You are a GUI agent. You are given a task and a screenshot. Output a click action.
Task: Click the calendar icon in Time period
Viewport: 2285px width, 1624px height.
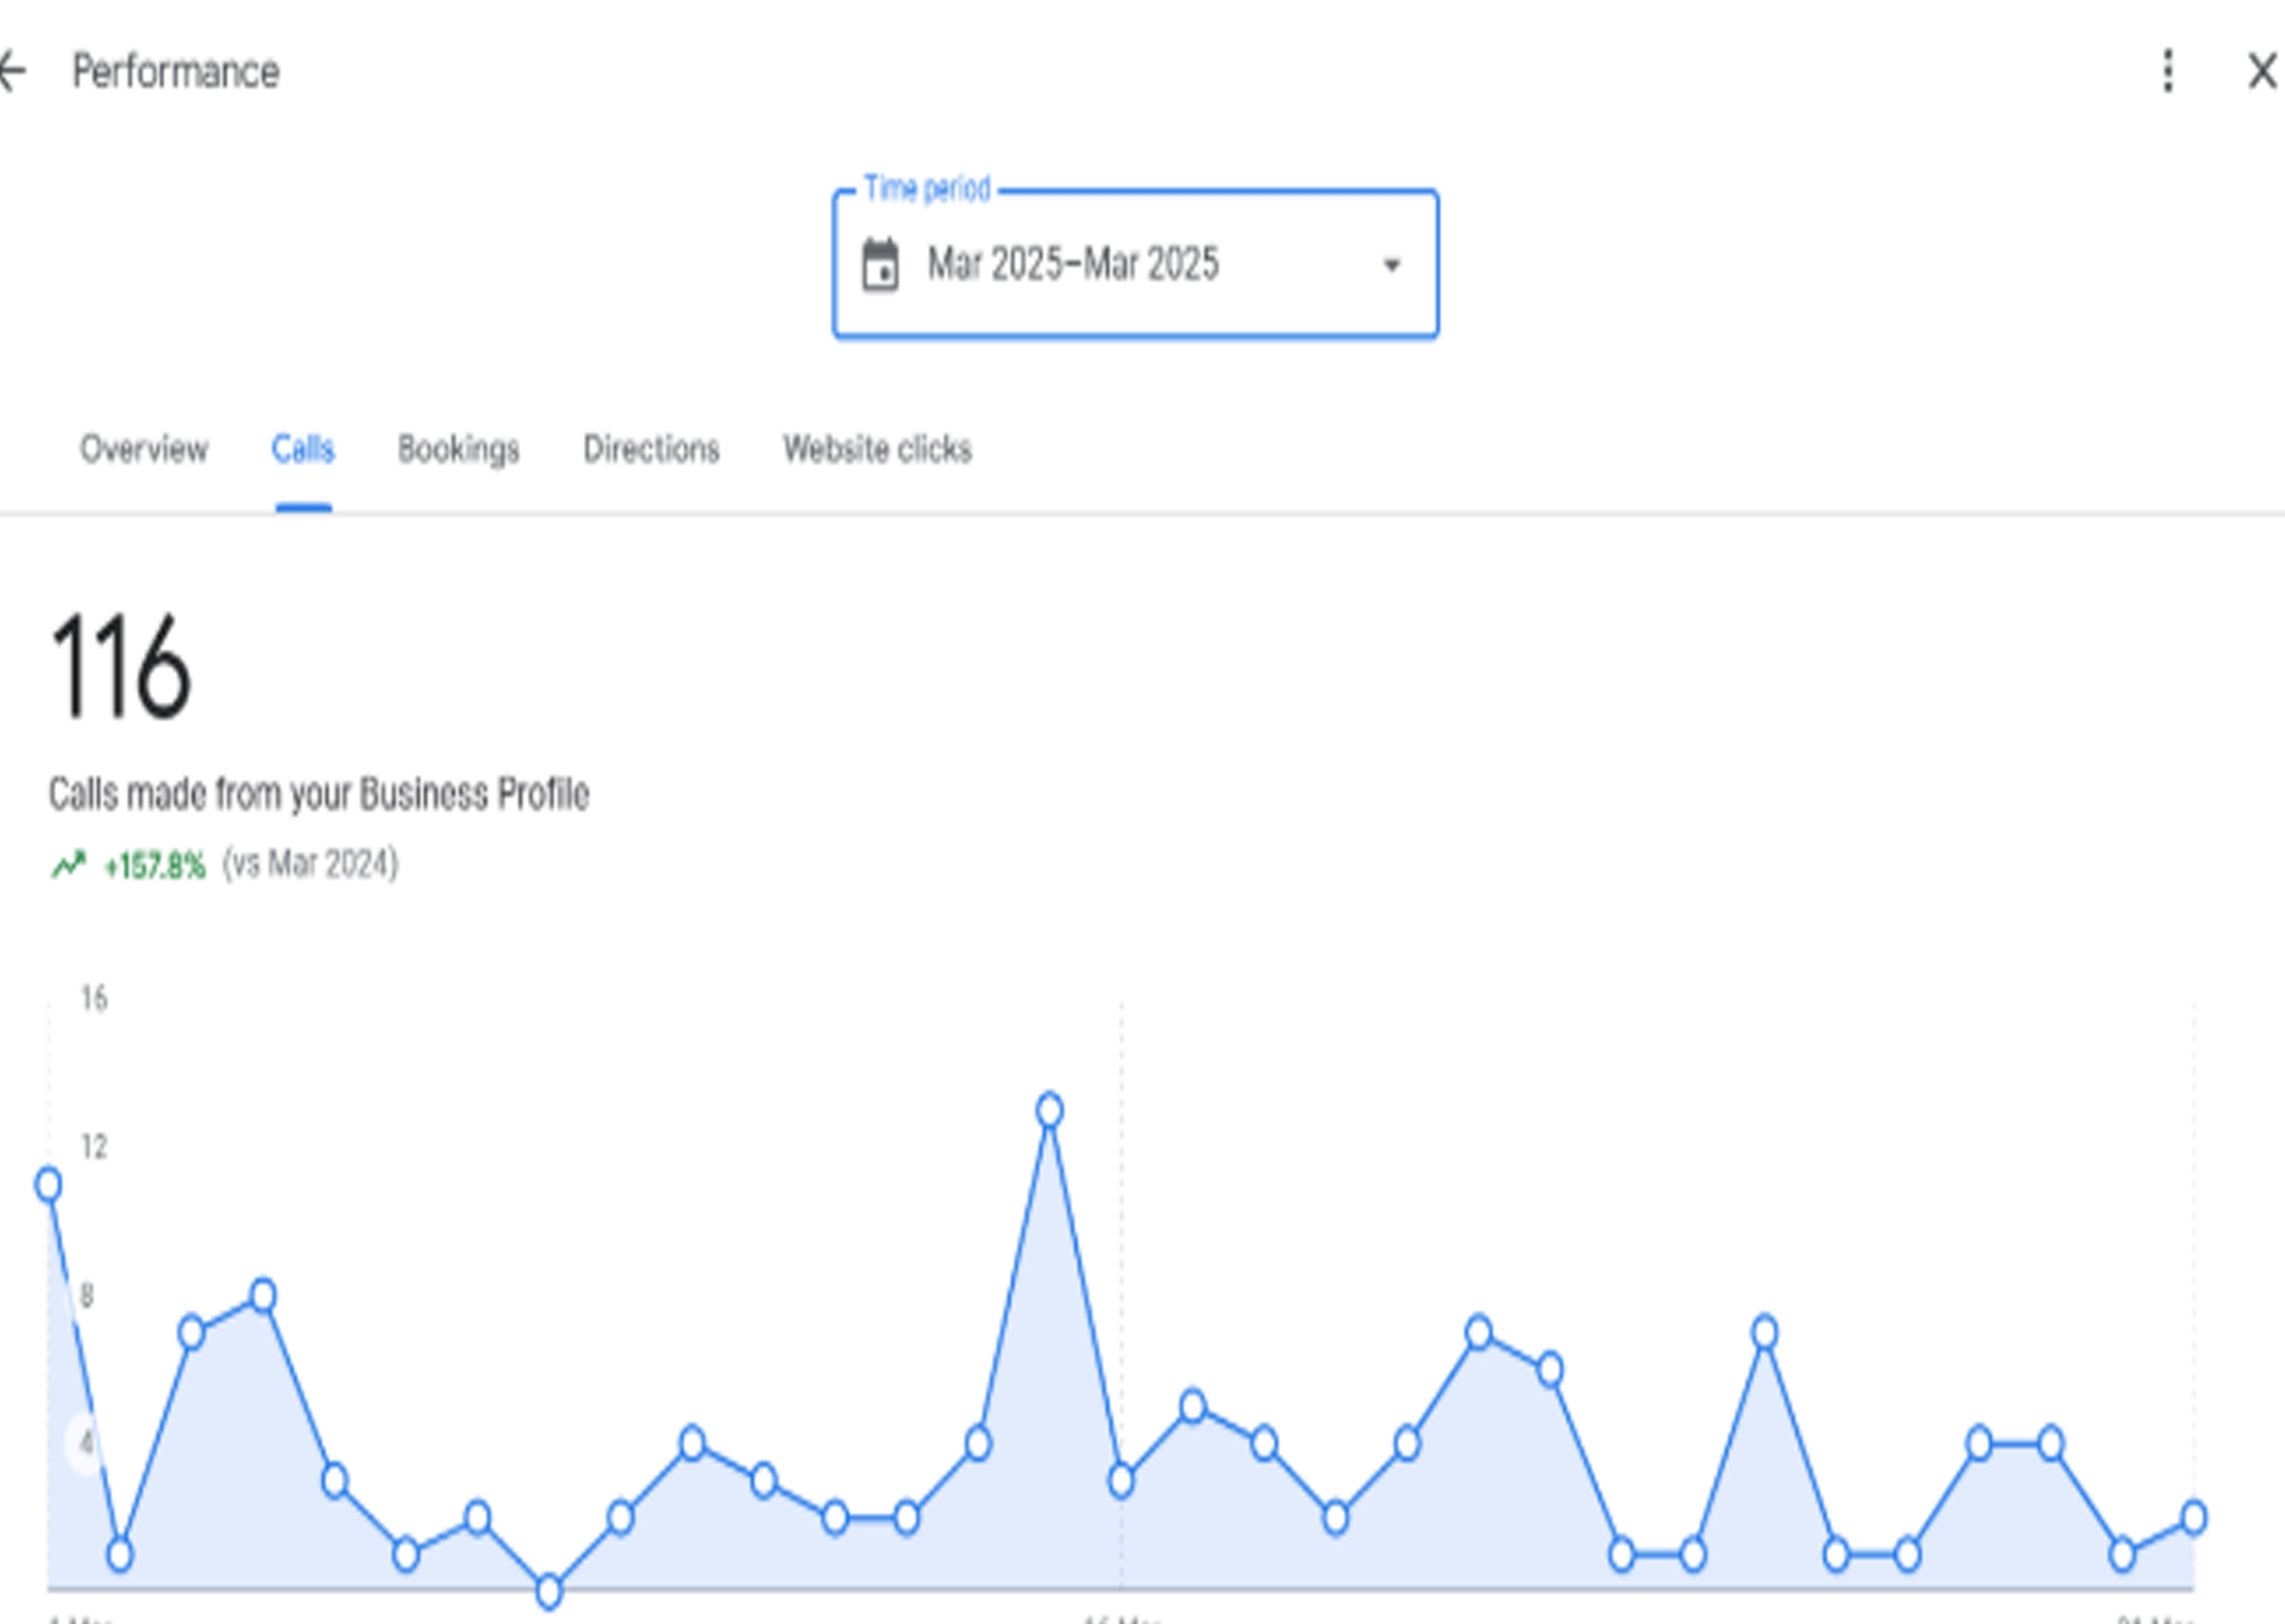(881, 265)
